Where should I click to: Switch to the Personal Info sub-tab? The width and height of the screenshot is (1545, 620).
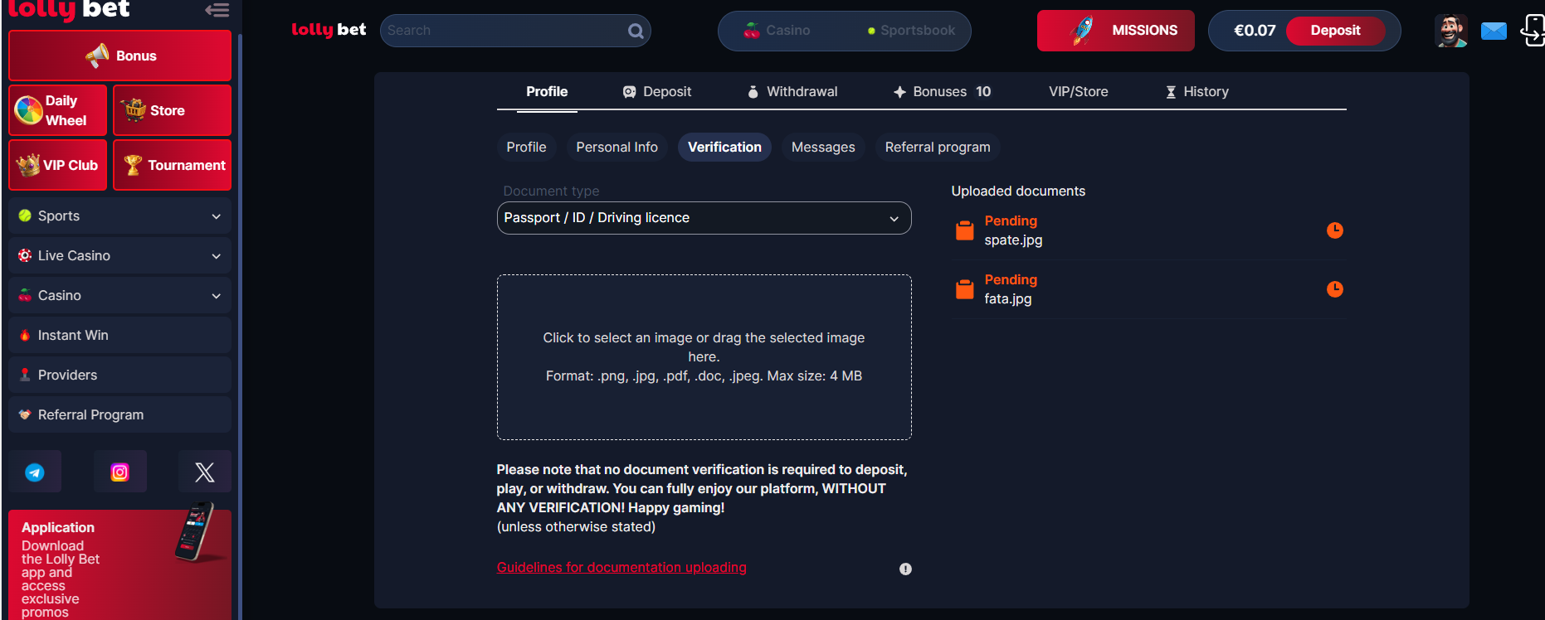click(x=617, y=148)
